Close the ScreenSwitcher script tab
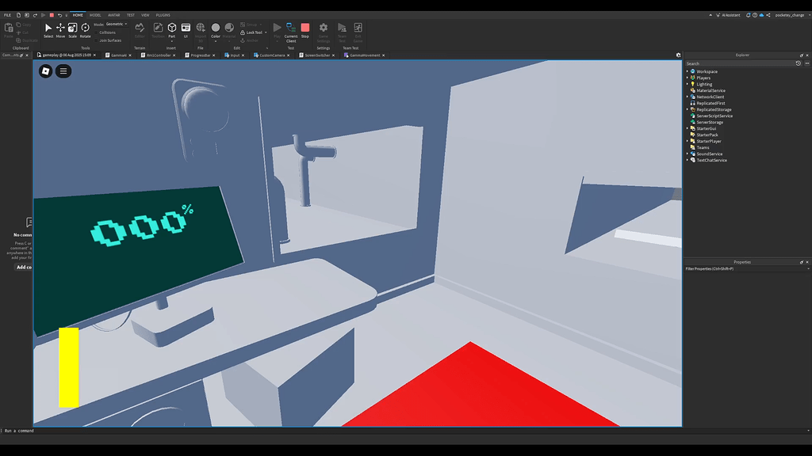The width and height of the screenshot is (812, 456). (333, 55)
